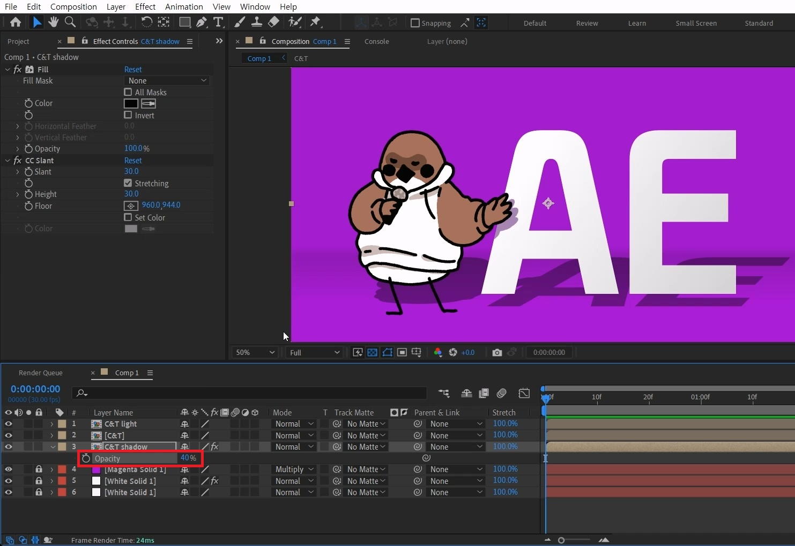
Task: Open the Fill color black swatch
Action: [131, 103]
